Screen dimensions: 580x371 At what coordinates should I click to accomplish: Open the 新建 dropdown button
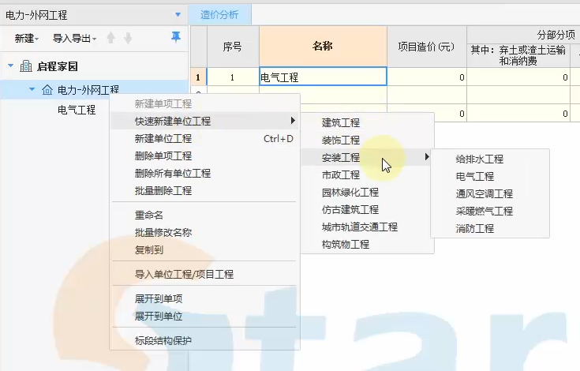click(26, 38)
